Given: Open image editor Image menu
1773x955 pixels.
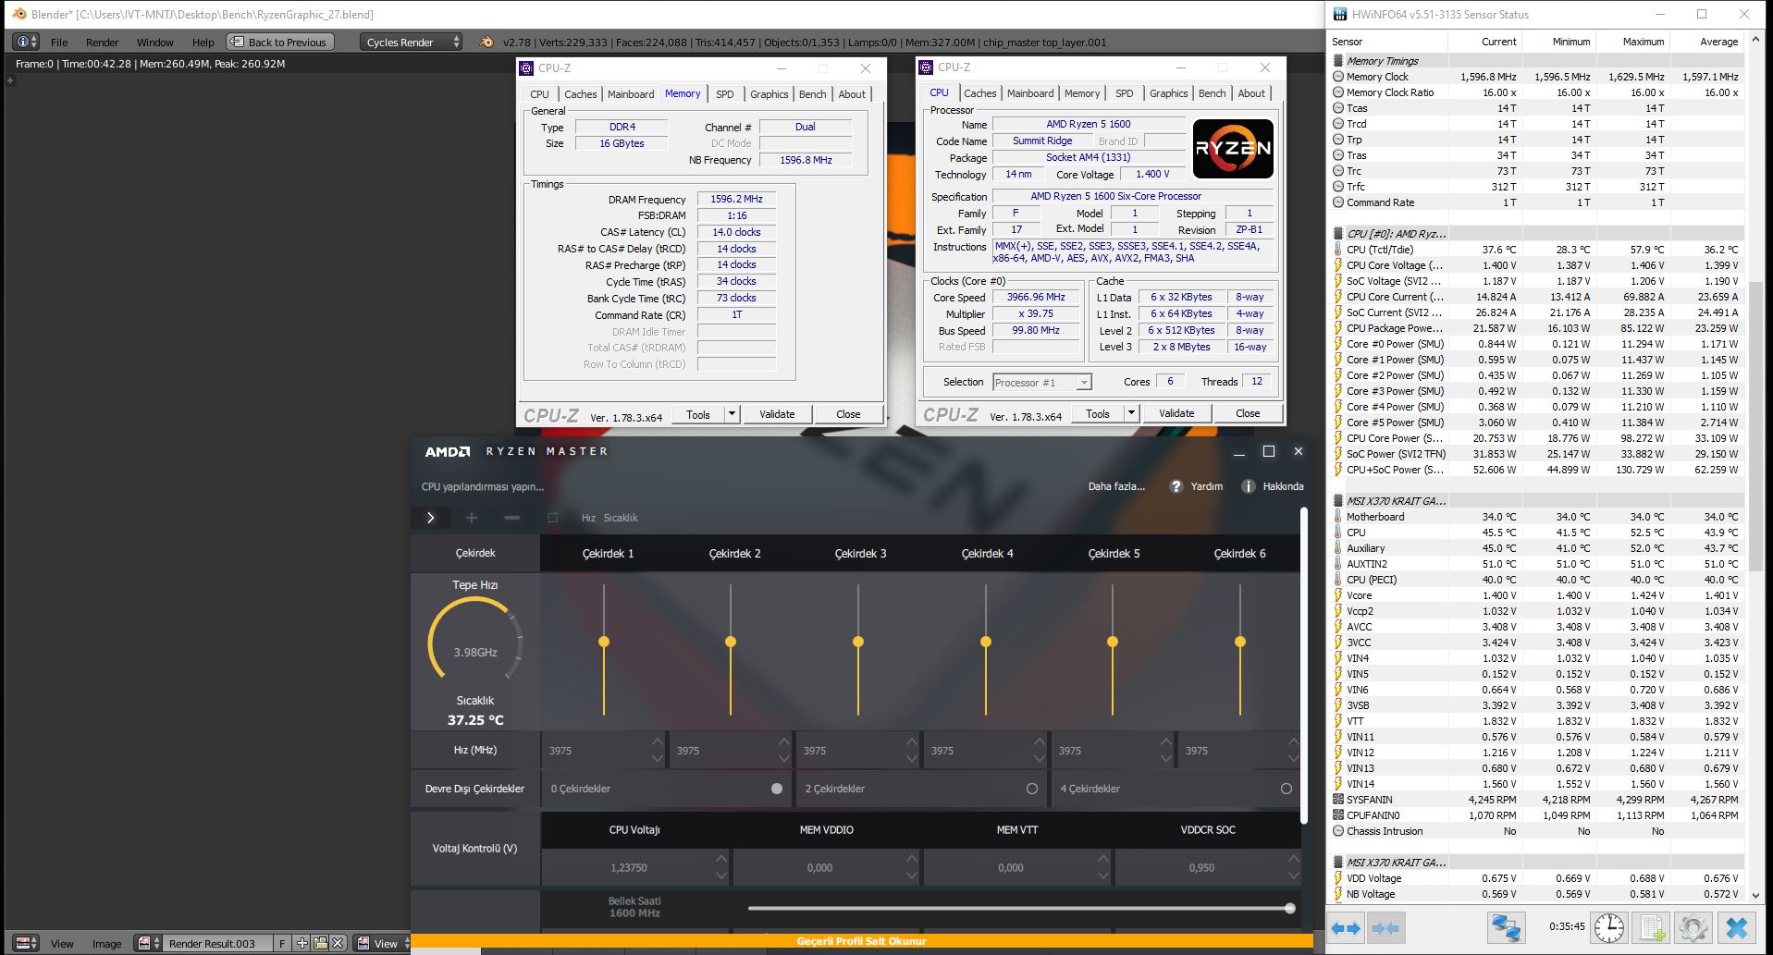Looking at the screenshot, I should 106,944.
